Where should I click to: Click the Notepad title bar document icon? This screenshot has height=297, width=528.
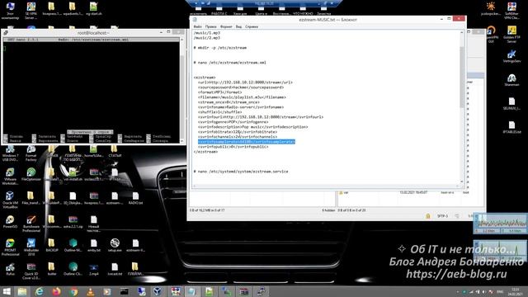point(195,20)
